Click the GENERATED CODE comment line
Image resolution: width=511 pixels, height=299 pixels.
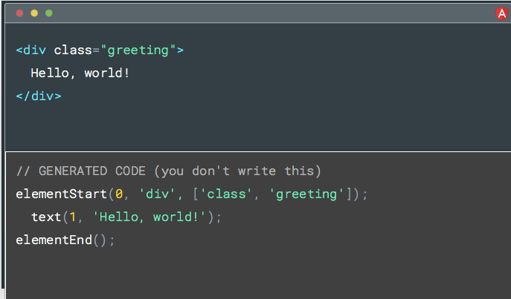[168, 171]
